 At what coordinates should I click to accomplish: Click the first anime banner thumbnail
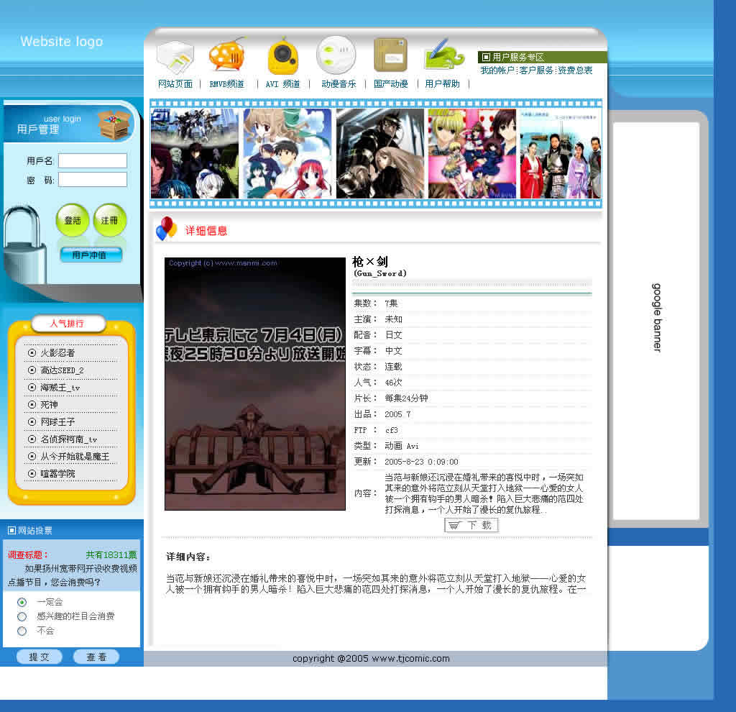[195, 153]
